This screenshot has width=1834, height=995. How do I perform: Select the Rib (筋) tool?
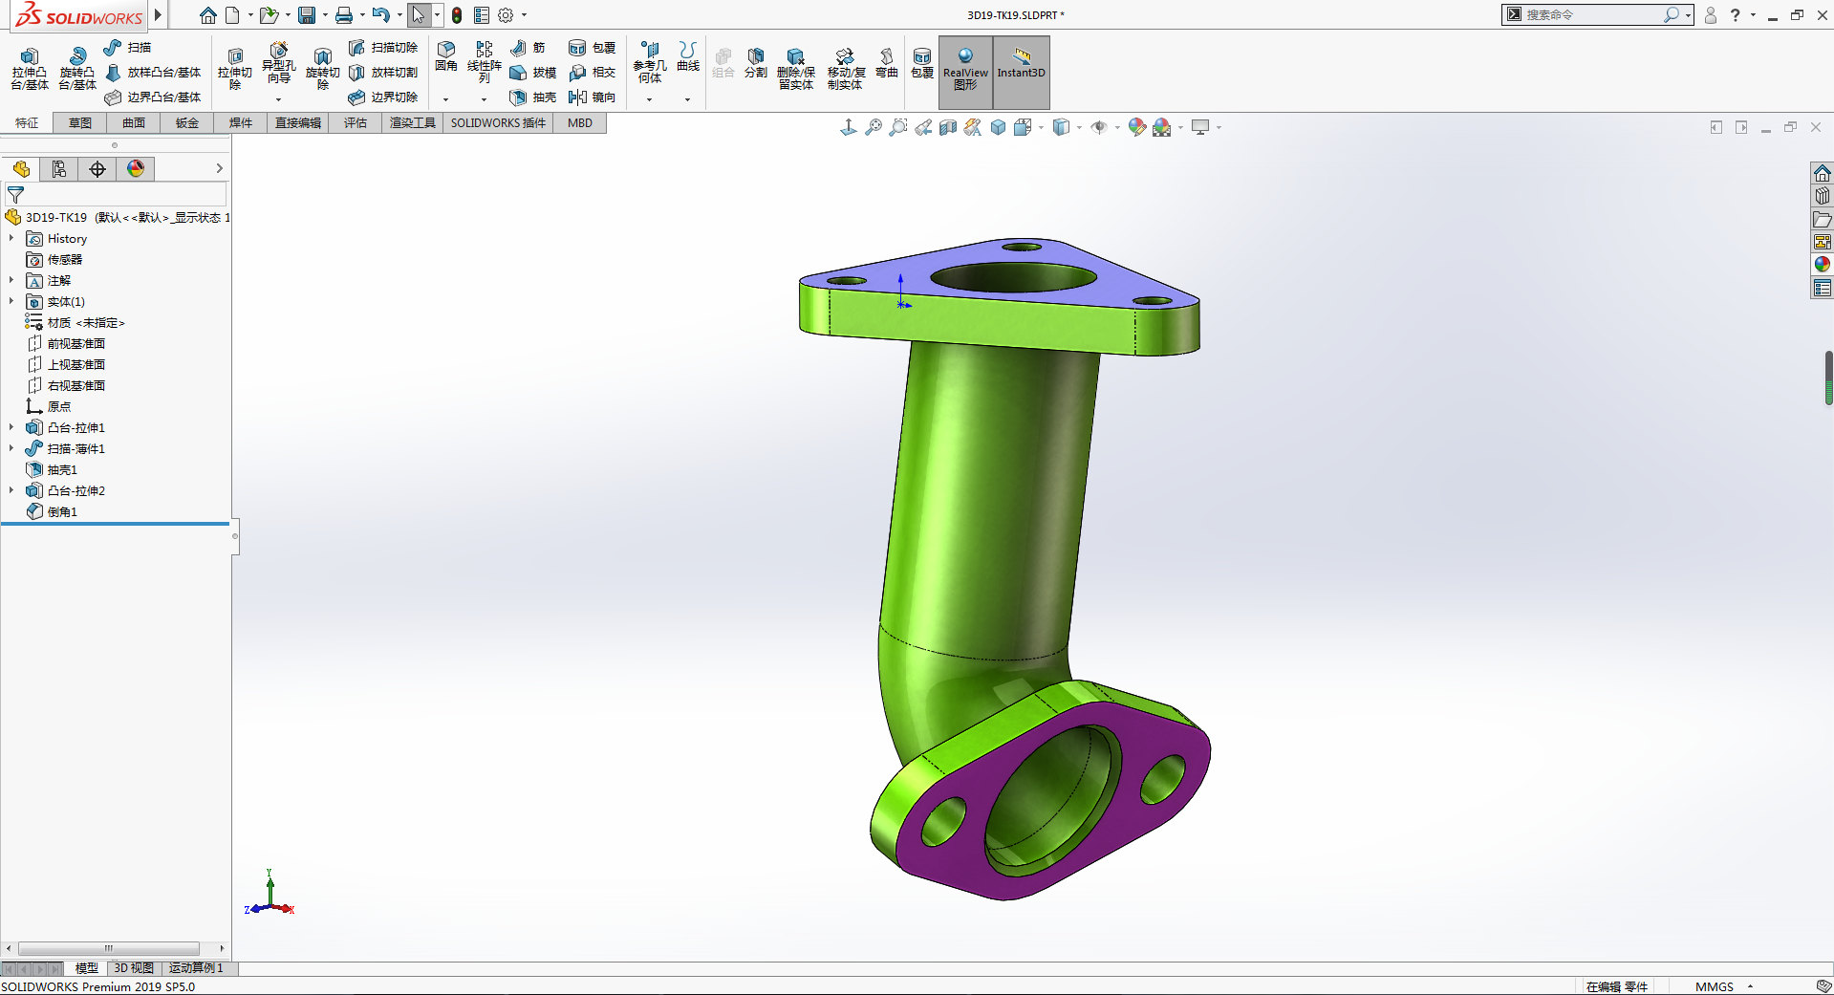pyautogui.click(x=528, y=48)
